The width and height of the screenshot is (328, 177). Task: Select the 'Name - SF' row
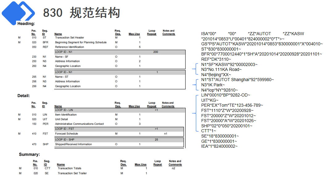[x=62, y=57]
